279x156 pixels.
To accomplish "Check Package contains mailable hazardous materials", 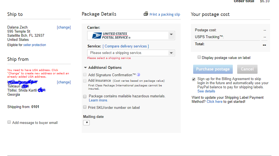I will click(x=85, y=97).
